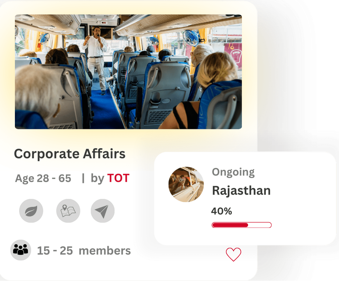Click the red trip progress bar
The height and width of the screenshot is (281, 339).
[241, 225]
